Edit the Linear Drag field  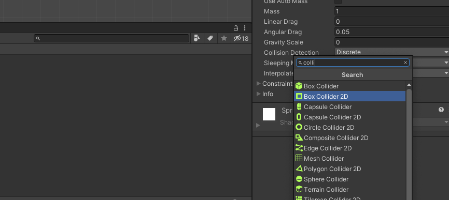392,22
